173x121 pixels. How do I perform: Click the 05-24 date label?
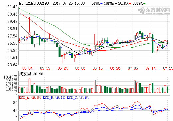coord(63,68)
